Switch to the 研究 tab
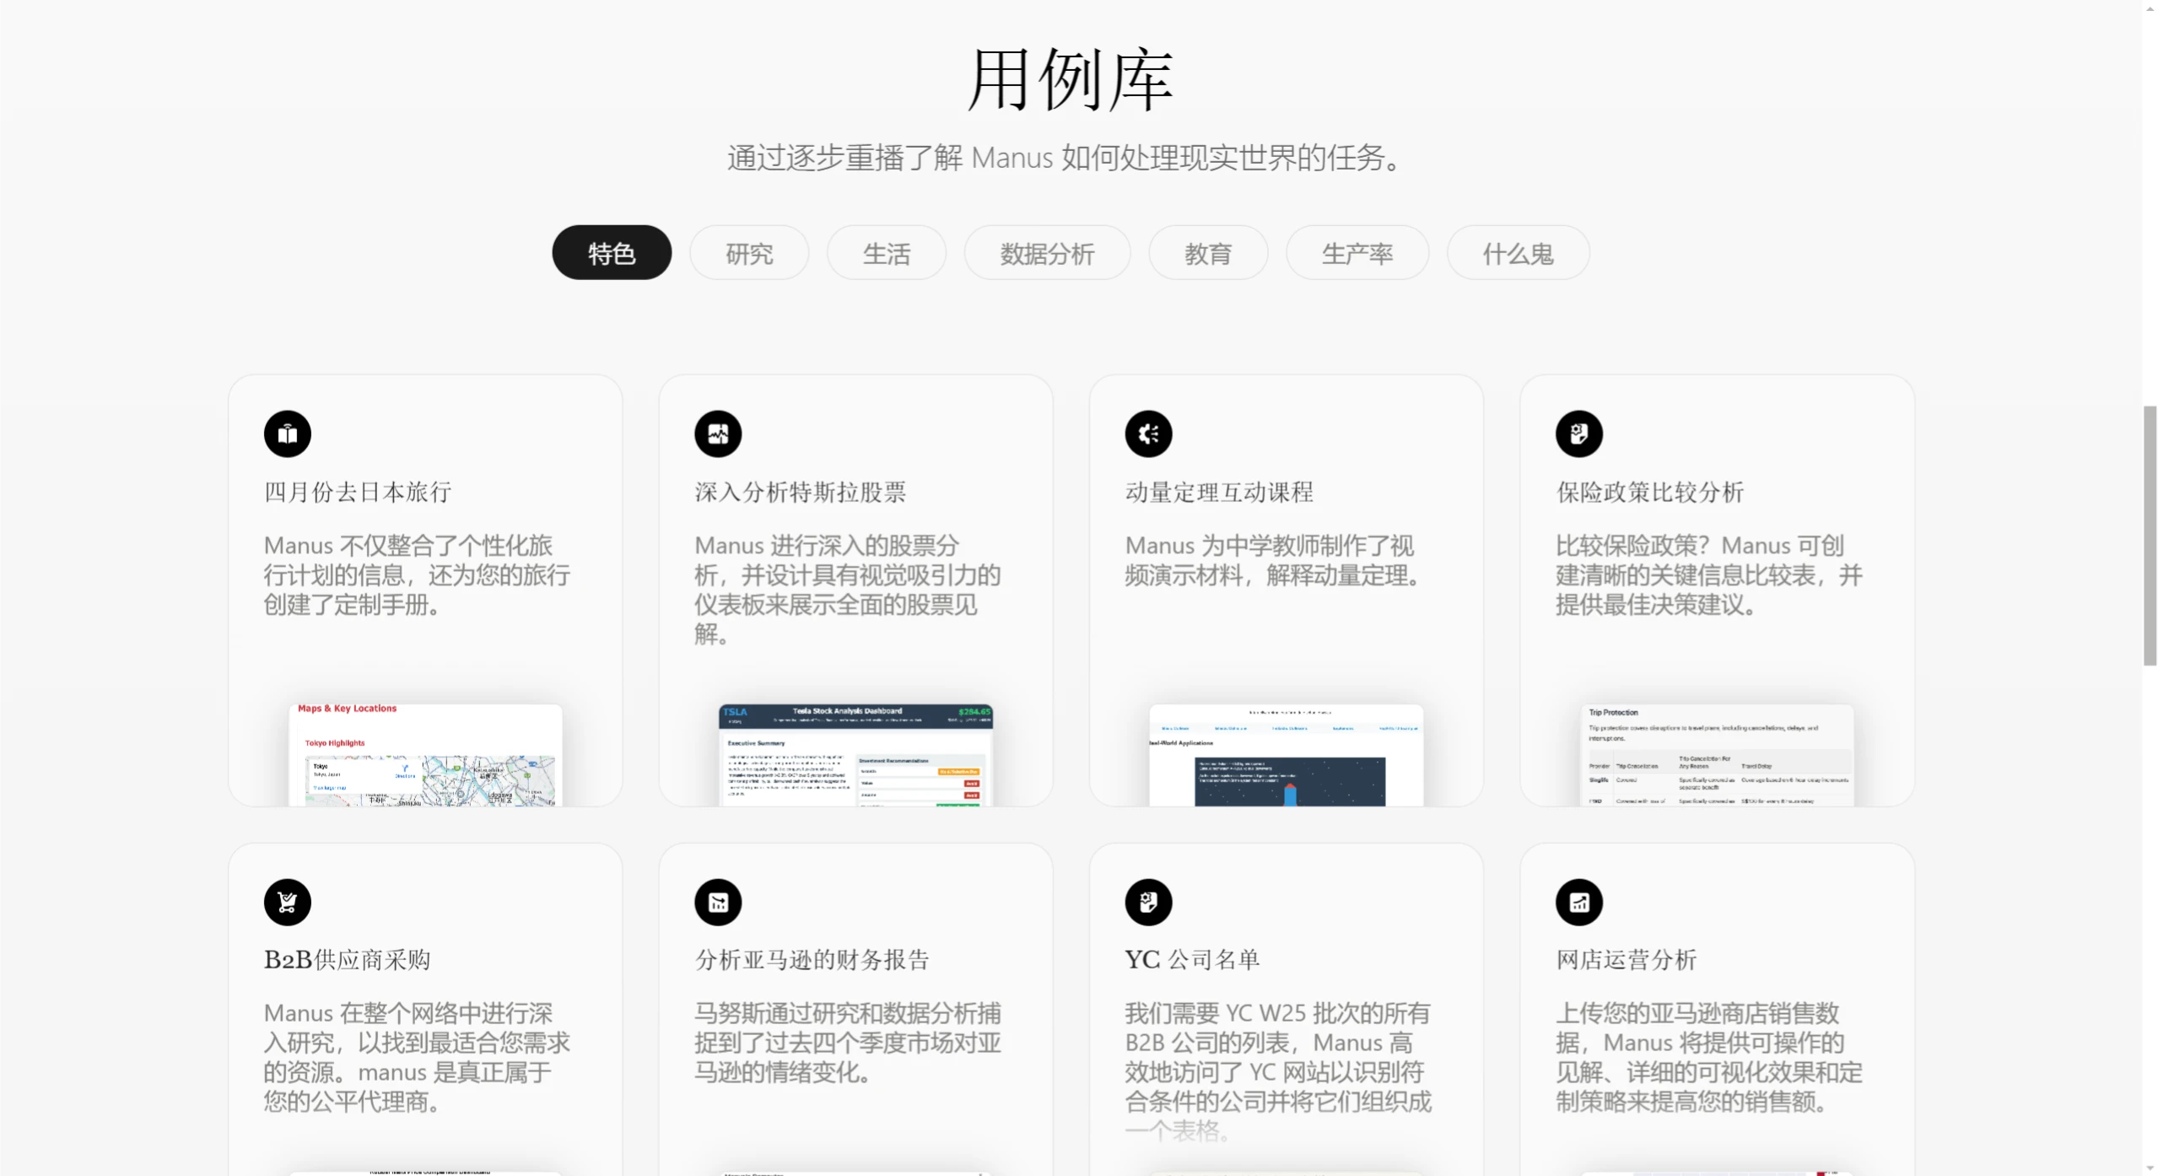The width and height of the screenshot is (2158, 1176). point(749,252)
